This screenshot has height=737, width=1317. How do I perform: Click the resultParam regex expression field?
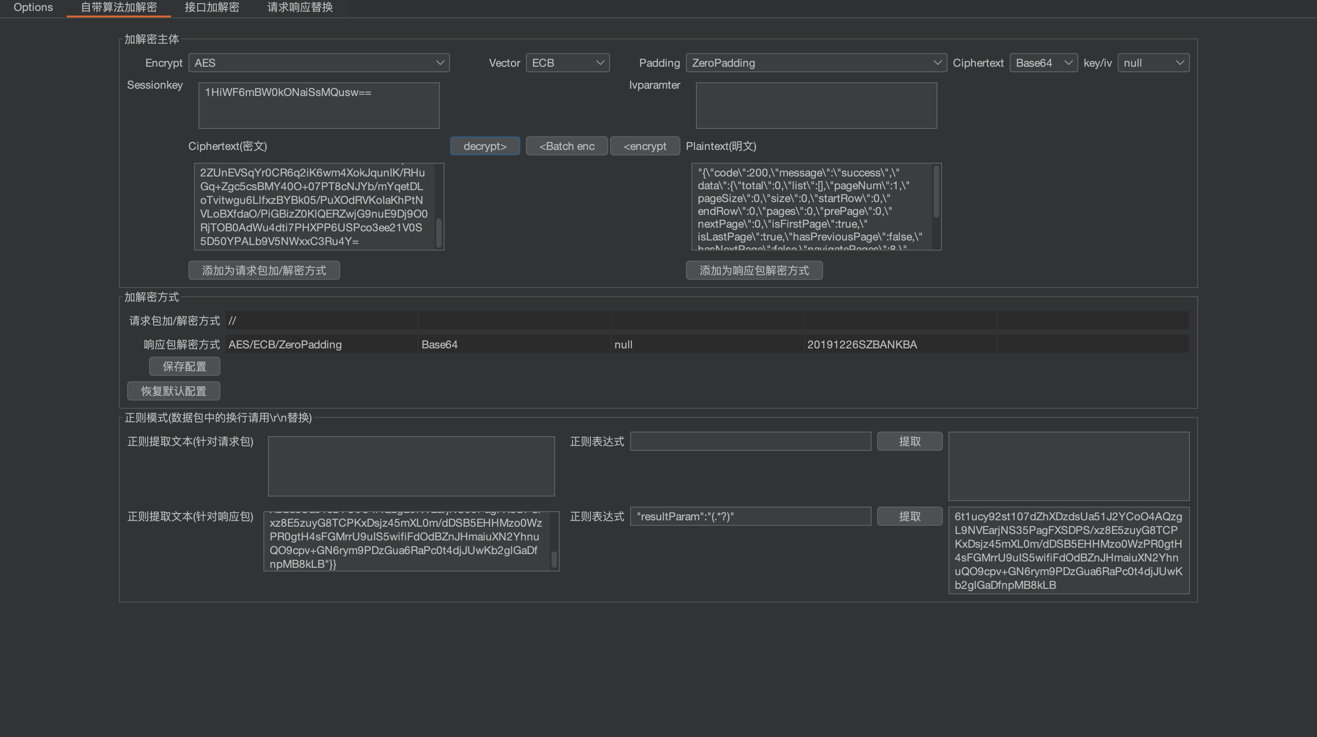pos(750,516)
